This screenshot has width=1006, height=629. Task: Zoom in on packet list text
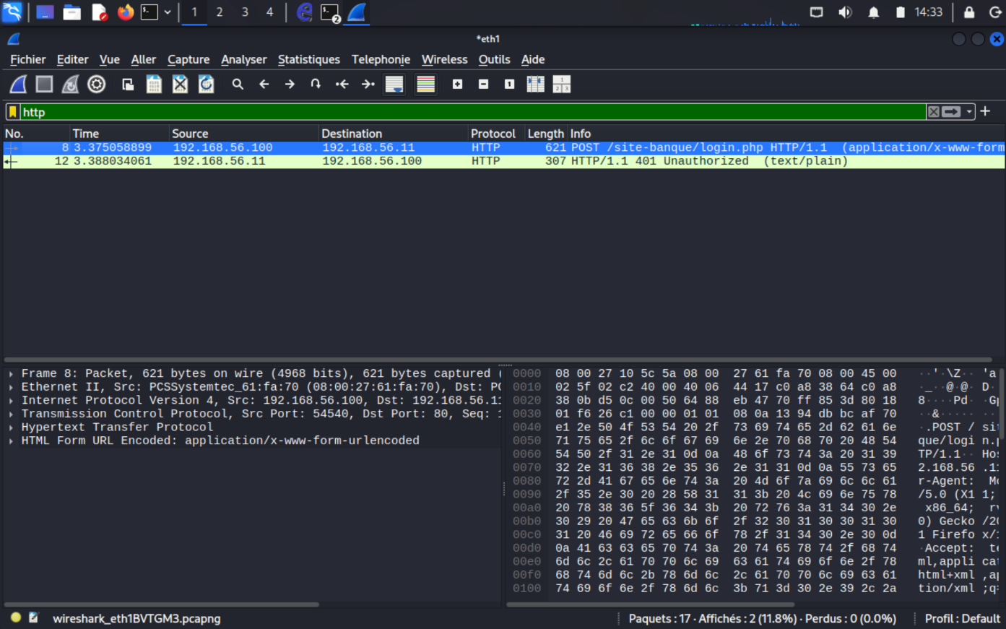(x=457, y=84)
